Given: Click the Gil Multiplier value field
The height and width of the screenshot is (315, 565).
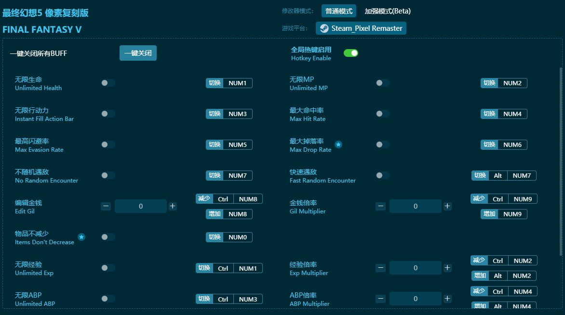Looking at the screenshot, I should pos(415,206).
